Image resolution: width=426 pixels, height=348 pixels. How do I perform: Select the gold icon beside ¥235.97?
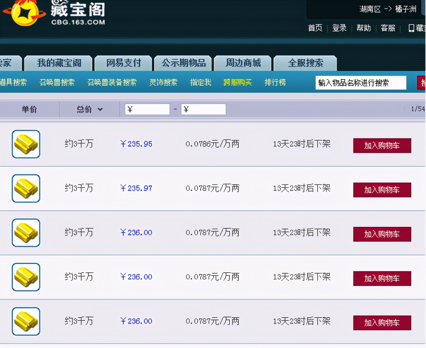click(26, 188)
